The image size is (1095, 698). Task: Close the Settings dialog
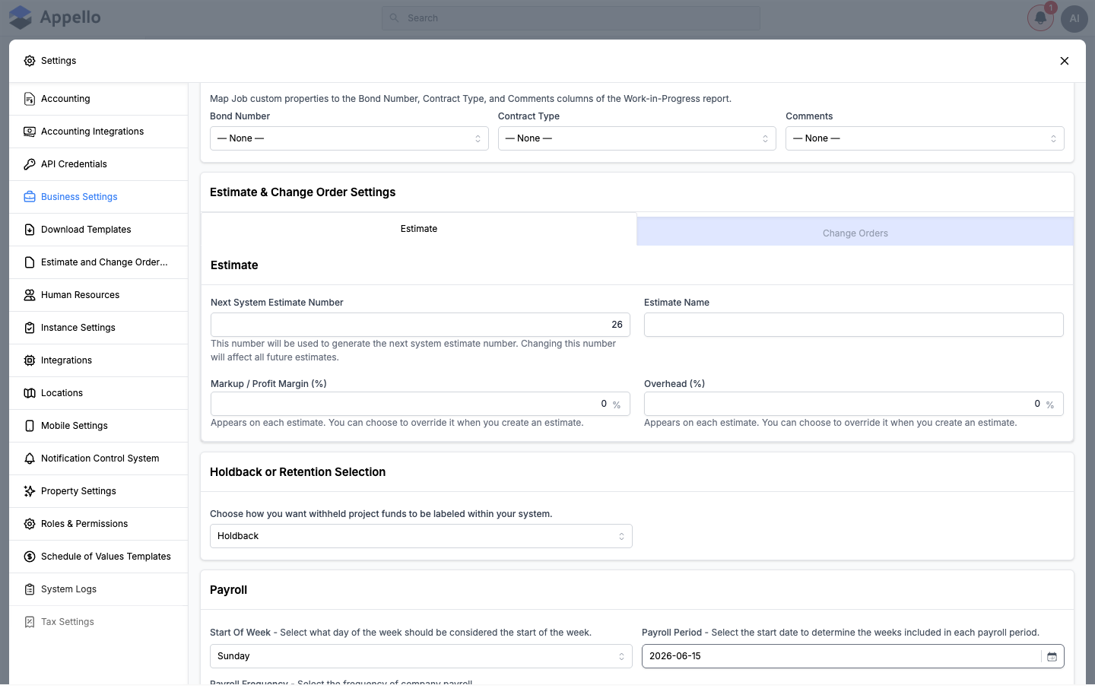point(1065,61)
